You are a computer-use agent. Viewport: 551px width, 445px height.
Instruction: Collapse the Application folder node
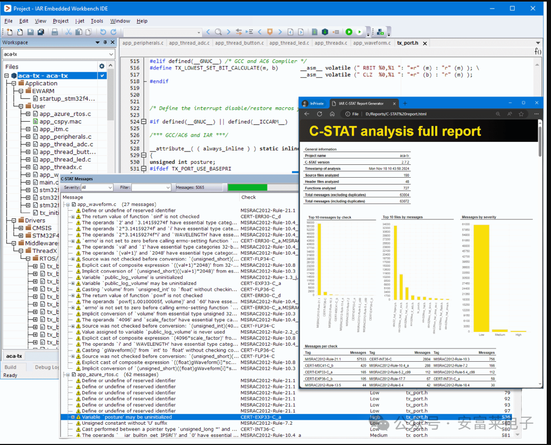point(14,83)
